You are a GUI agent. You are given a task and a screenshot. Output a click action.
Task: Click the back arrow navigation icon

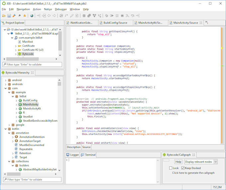pos(49,16)
